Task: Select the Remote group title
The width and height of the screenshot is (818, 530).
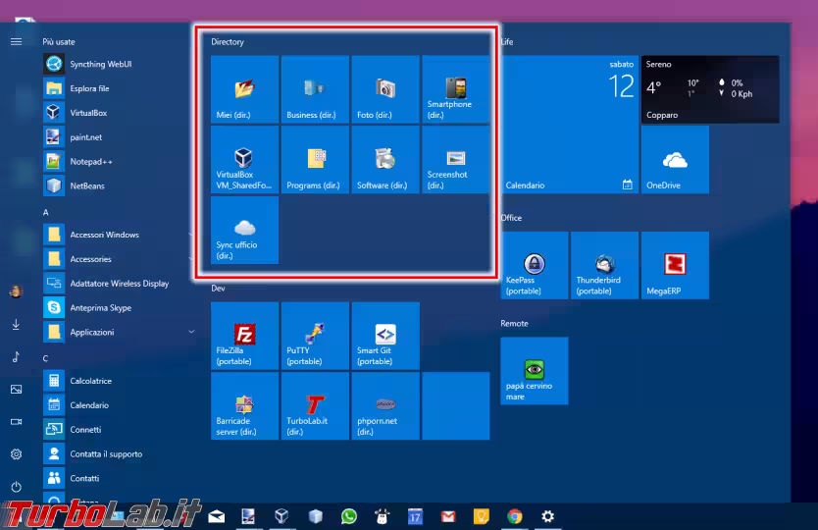Action: [514, 324]
